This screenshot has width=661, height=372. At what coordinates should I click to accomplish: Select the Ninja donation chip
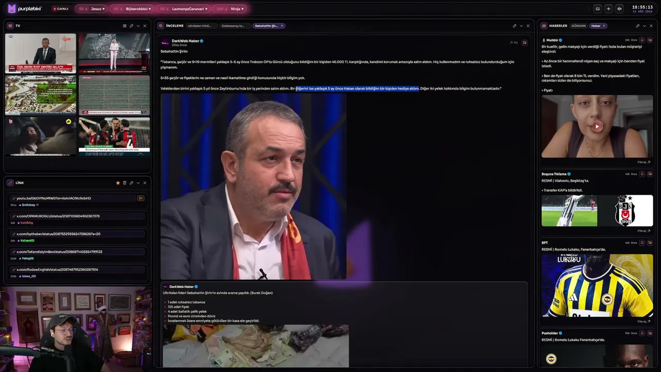pos(229,9)
